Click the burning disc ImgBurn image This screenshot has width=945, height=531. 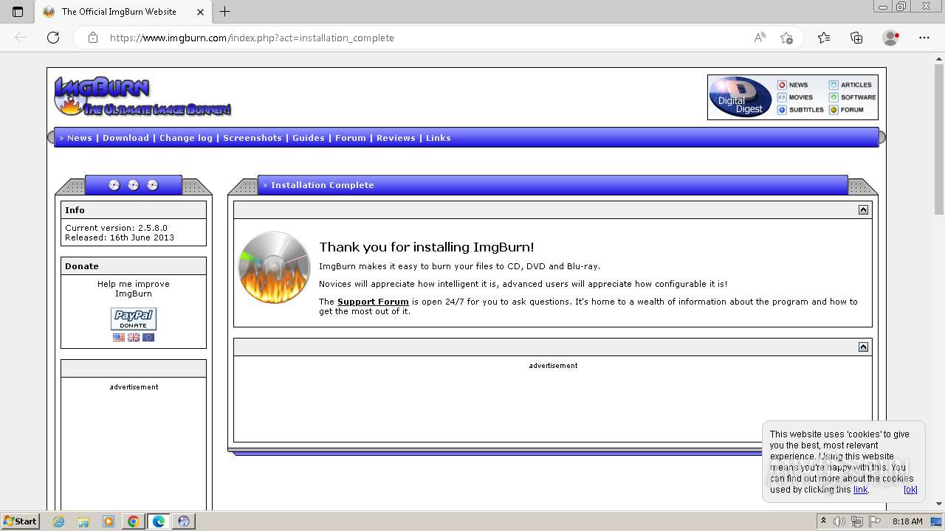point(274,267)
